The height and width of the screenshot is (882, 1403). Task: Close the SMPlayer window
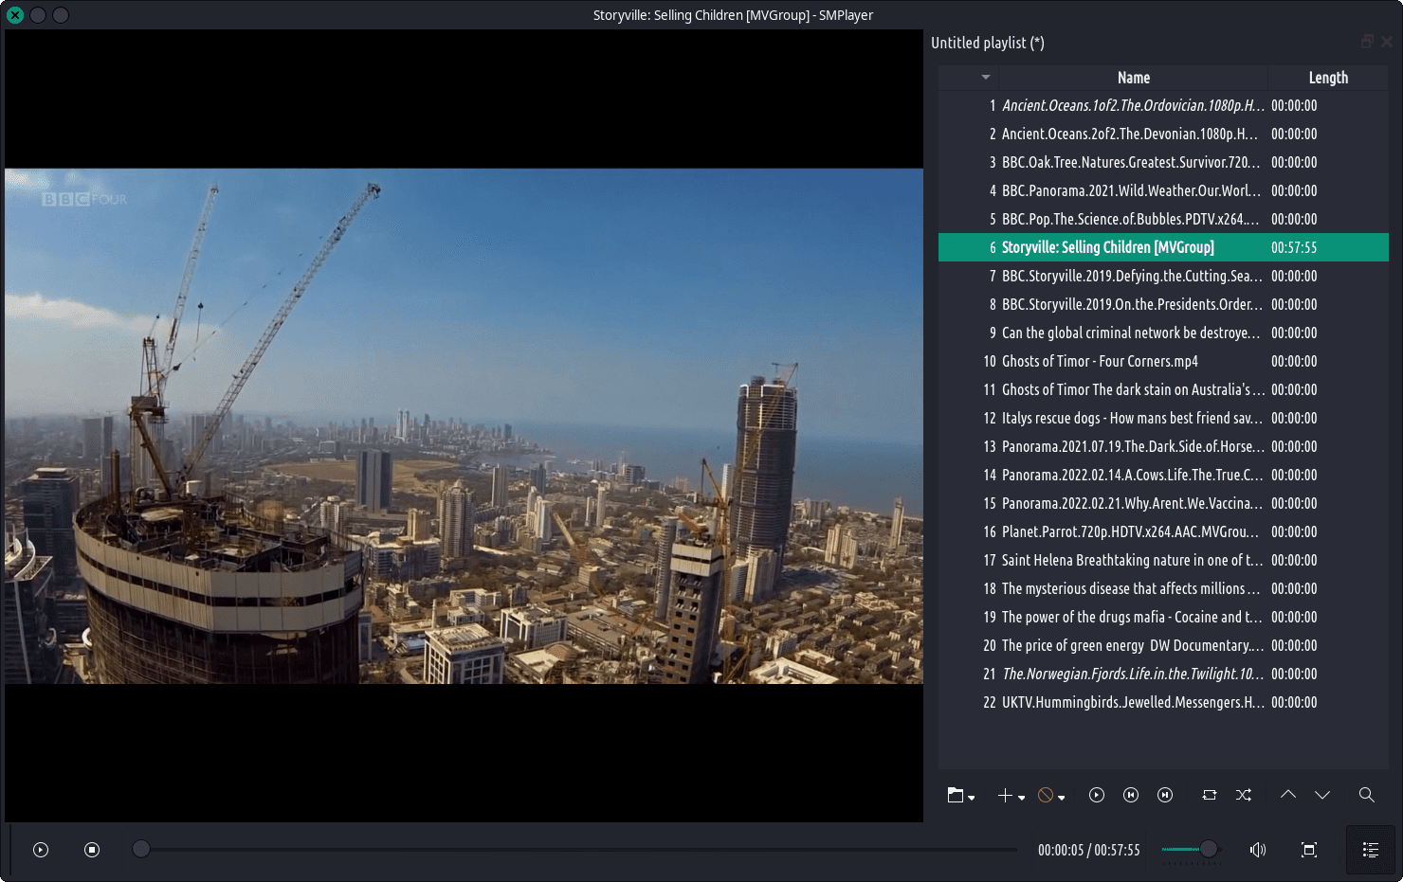(x=15, y=15)
